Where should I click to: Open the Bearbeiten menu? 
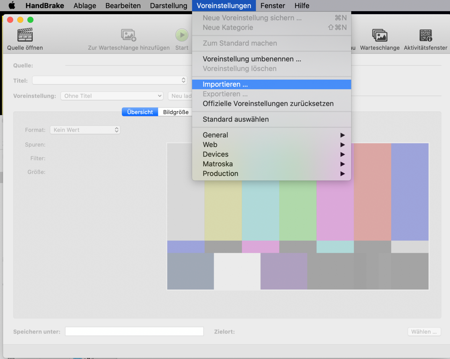(x=123, y=6)
